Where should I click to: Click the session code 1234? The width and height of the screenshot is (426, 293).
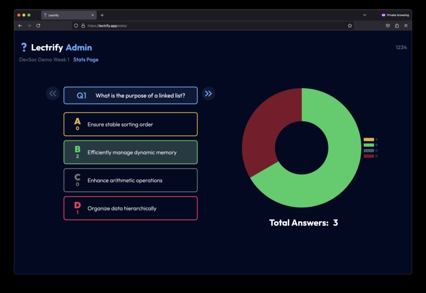[401, 48]
